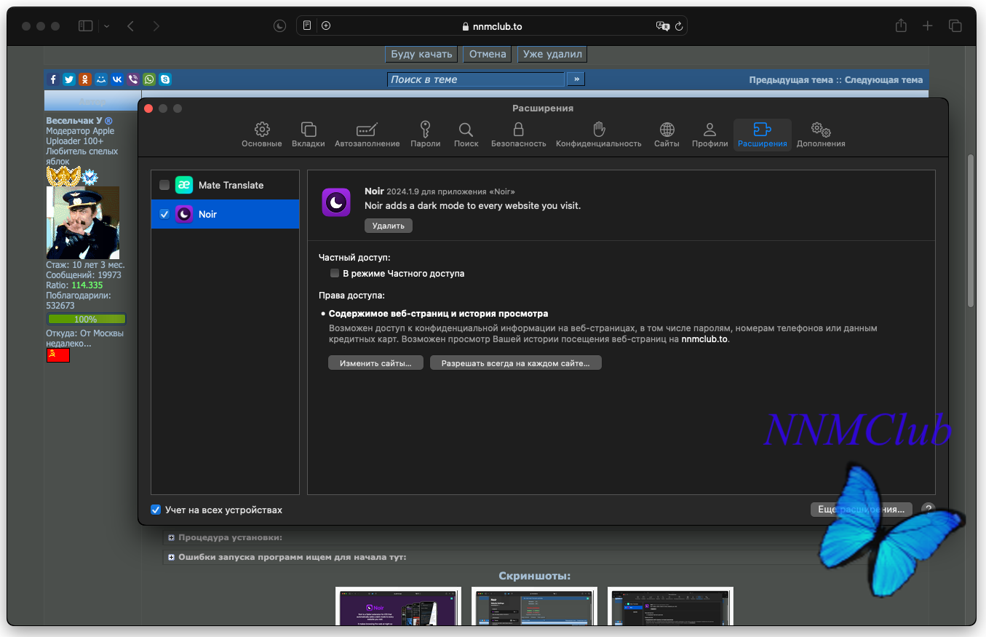Click the large Noir moon icon

click(336, 202)
